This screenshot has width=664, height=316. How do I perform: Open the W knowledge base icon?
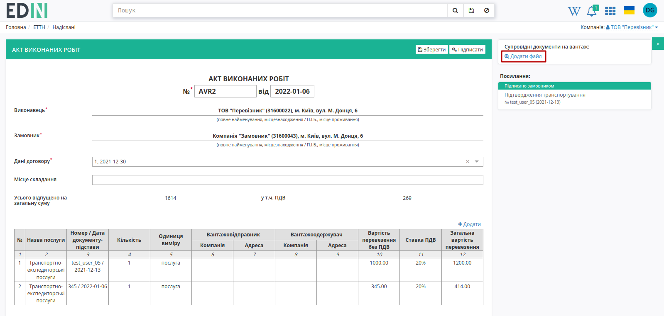point(574,11)
